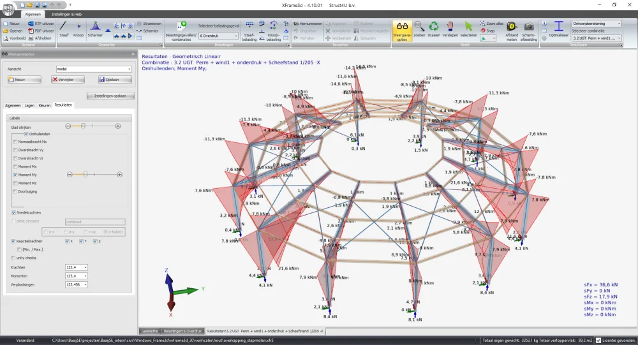This screenshot has width=638, height=345.
Task: Open the Verplaatsingen decimals dropdown
Action: click(x=76, y=285)
